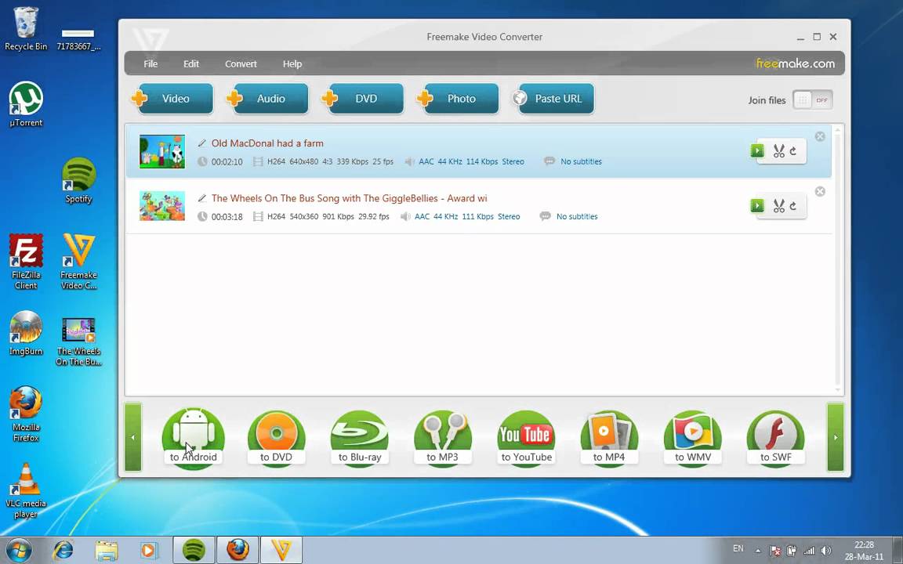Click the 00:02:10 duration text
The height and width of the screenshot is (564, 903).
(x=227, y=162)
